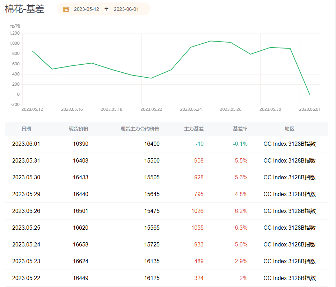
Task: Click the 地区 column header
Action: (289, 129)
